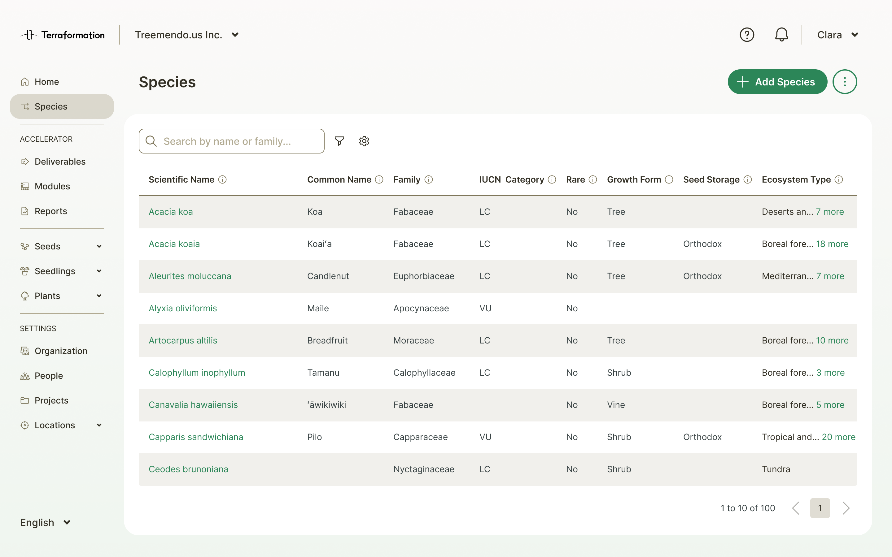Click the help question mark icon
Screen dimensions: 892x557
pyautogui.click(x=747, y=35)
